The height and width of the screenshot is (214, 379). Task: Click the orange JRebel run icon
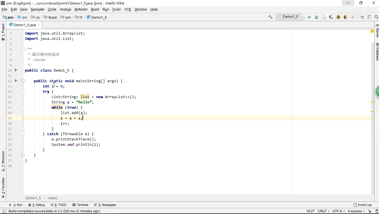[338, 17]
